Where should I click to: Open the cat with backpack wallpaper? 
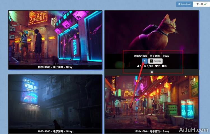point(151,31)
